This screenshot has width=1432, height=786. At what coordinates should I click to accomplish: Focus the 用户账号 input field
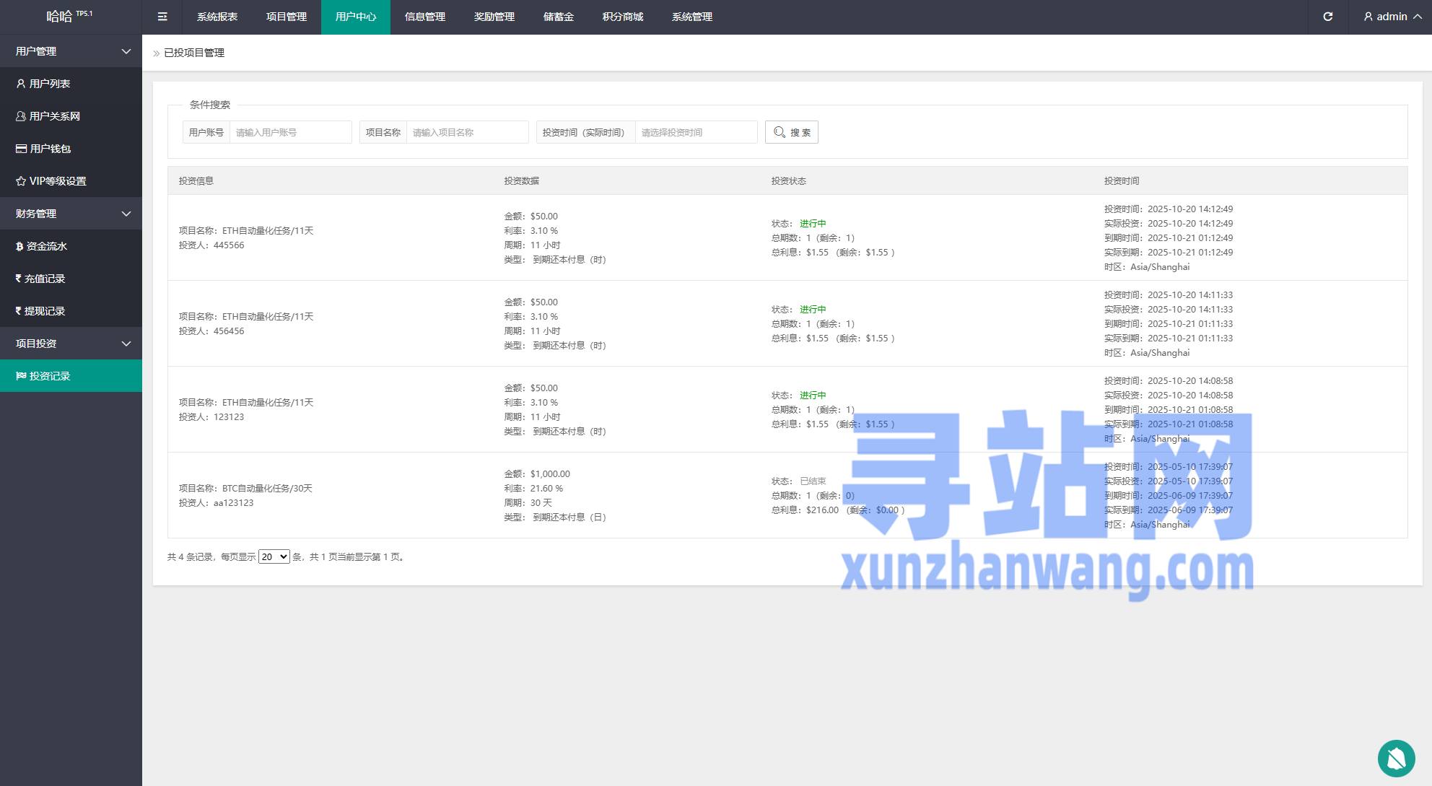click(289, 132)
